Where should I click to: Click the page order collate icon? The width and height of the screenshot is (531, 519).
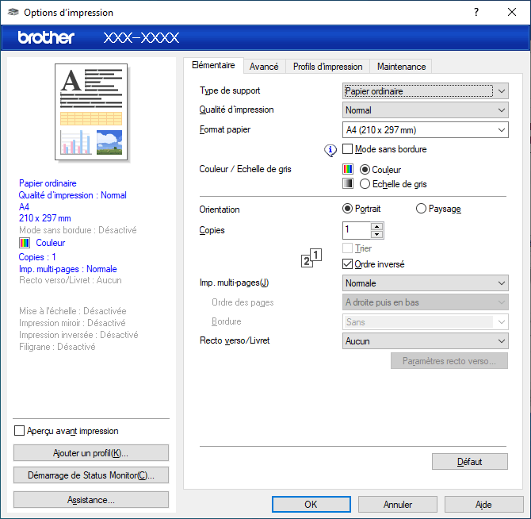click(x=312, y=258)
